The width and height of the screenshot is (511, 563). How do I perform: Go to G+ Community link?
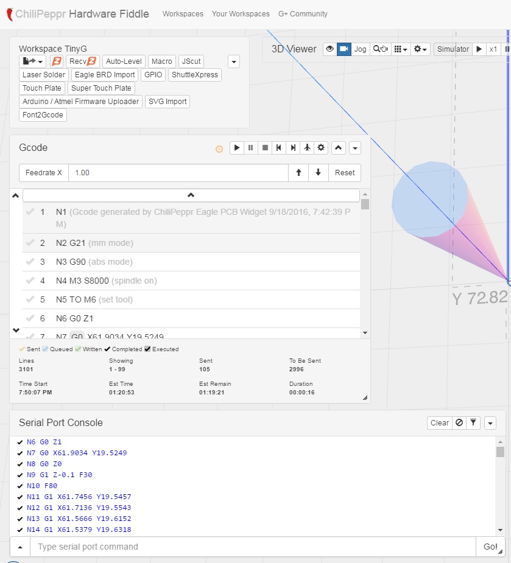(303, 14)
